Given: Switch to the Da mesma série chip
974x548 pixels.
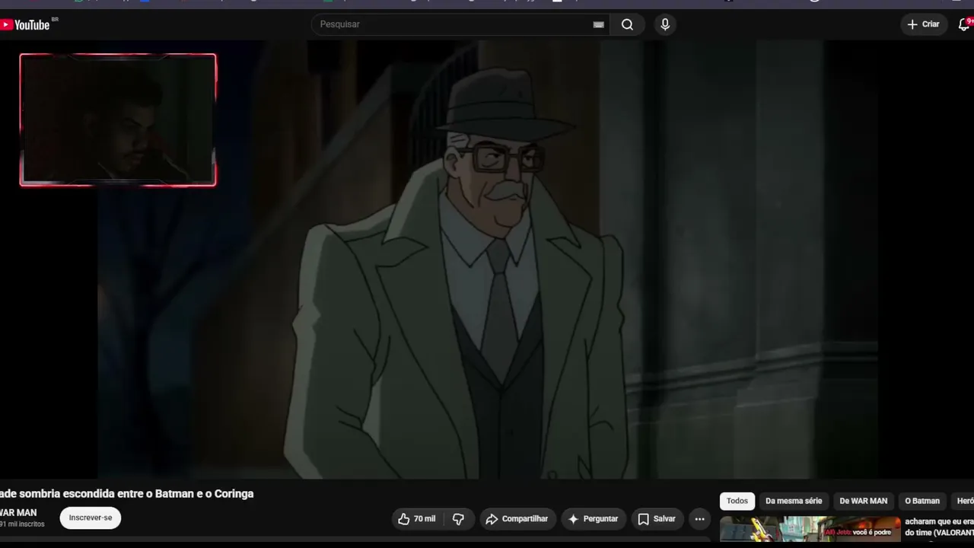Looking at the screenshot, I should point(794,501).
